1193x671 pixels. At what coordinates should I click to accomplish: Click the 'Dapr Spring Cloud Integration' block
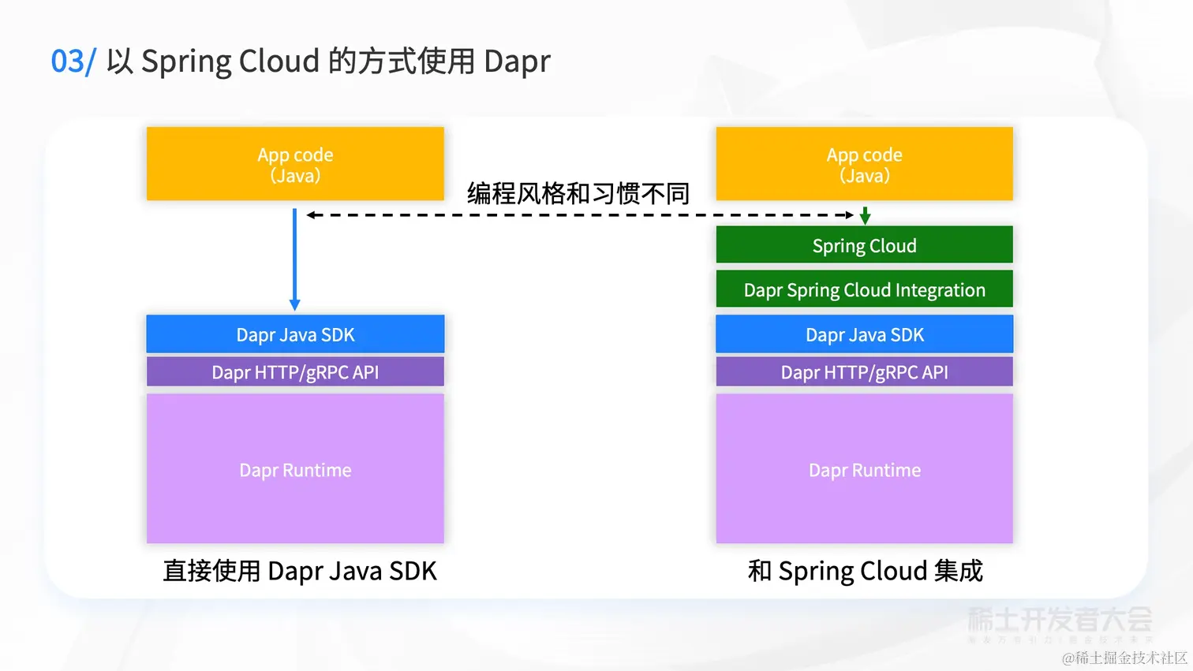pyautogui.click(x=864, y=289)
